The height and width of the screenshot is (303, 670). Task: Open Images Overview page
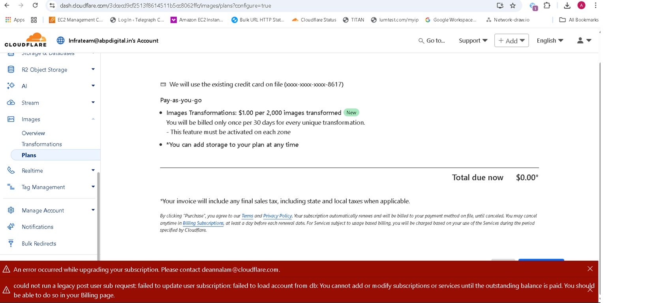click(x=33, y=133)
